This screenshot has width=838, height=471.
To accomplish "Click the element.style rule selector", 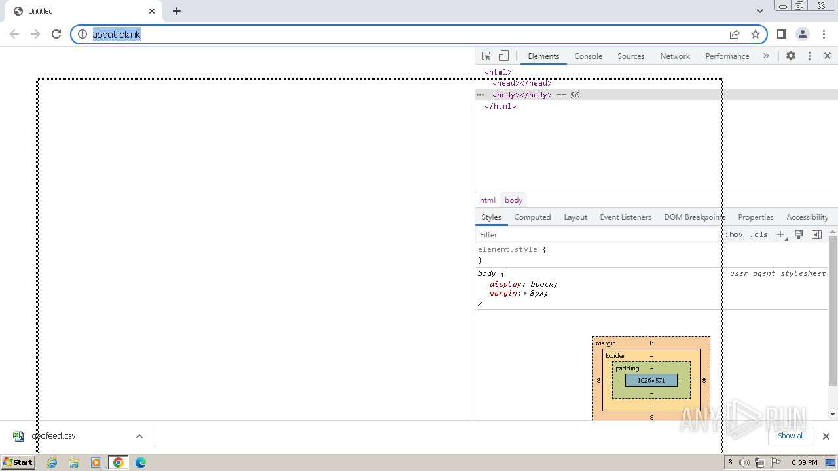I will pyautogui.click(x=507, y=250).
